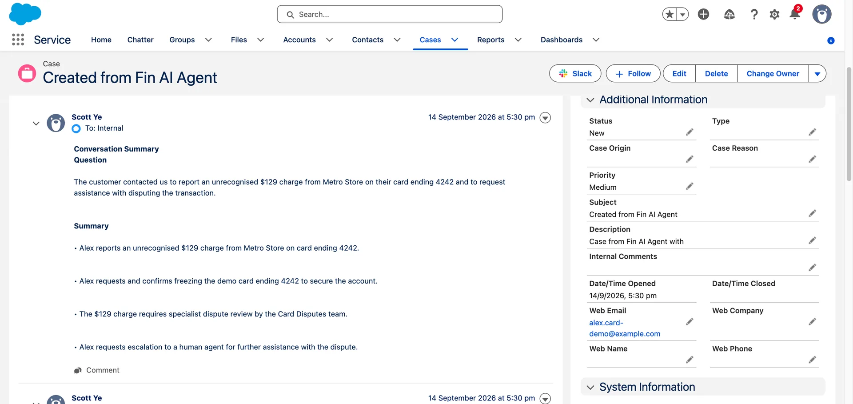Screen dimensions: 853x404
Task: Open the Accounts tab
Action: tap(299, 40)
